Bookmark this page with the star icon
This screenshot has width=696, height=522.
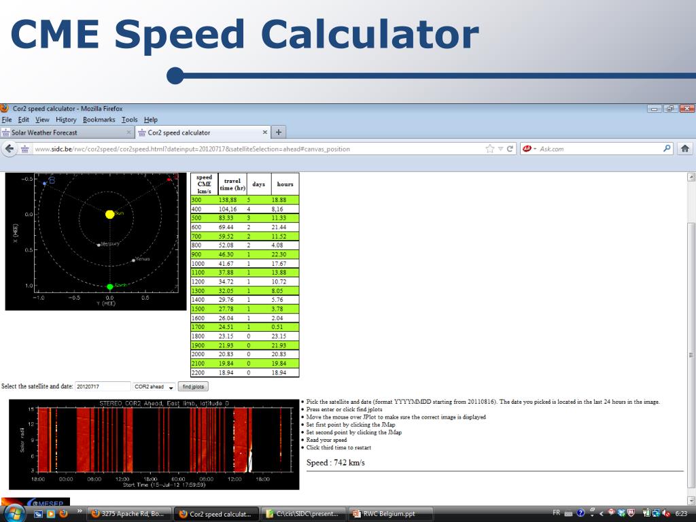coord(489,149)
